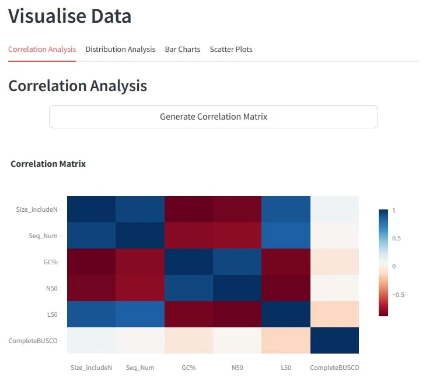Viewport: 426px width, 388px height.
Task: Click heatmap cell row Size_includeN, column CompleteBUSCO
Action: (x=334, y=209)
